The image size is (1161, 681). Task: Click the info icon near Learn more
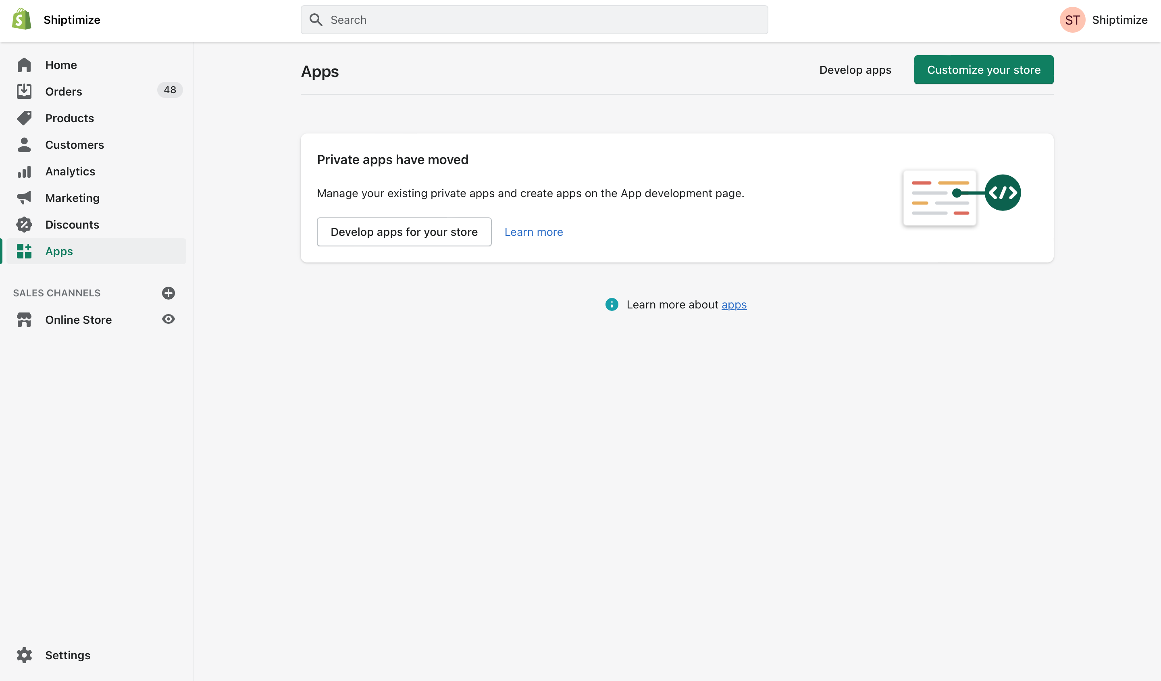[612, 304]
